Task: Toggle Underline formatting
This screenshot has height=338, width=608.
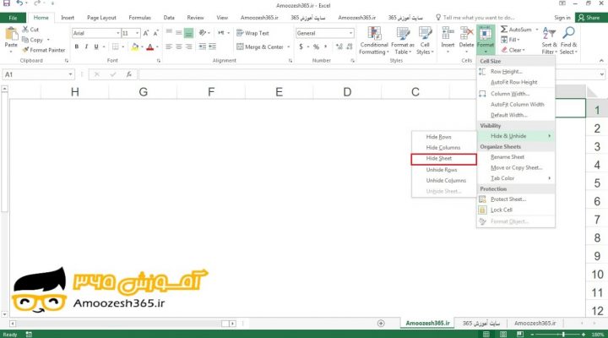Action: coord(96,47)
